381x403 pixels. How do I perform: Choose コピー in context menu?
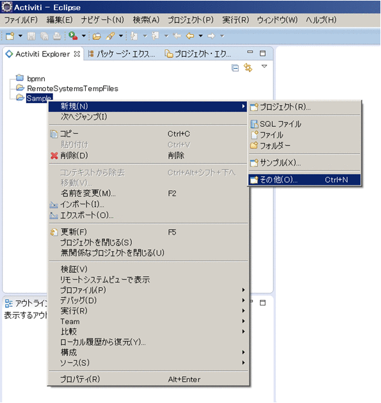click(148, 134)
